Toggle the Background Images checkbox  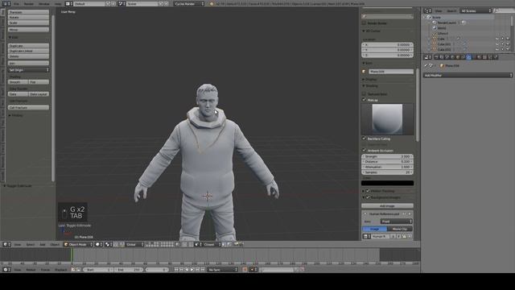(368, 197)
